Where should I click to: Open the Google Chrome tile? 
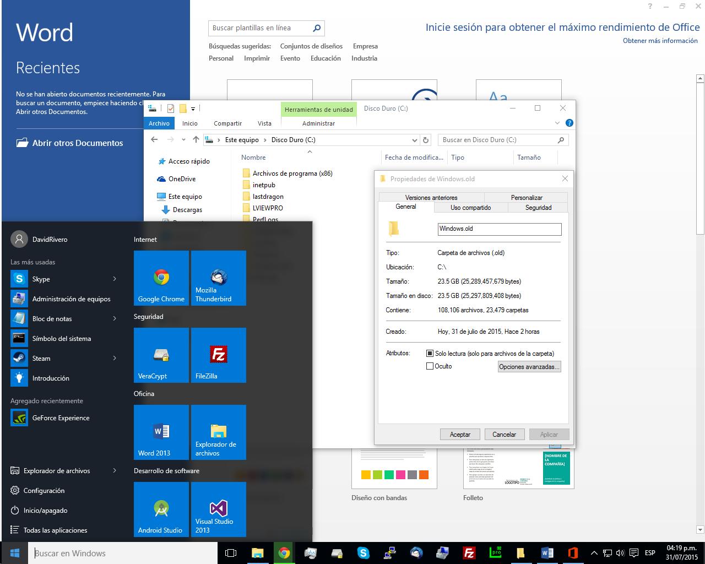tap(161, 278)
